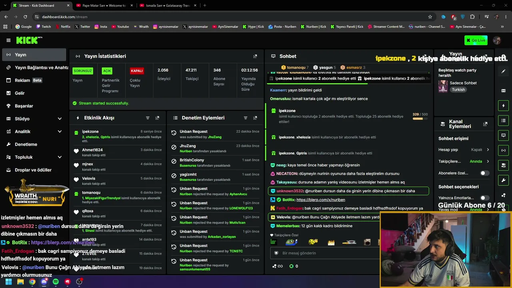512x288 pixels.
Task: Open Spotify from the taskbar
Action: click(56, 282)
